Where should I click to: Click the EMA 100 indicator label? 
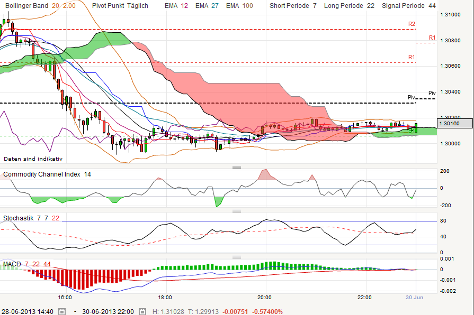click(239, 6)
